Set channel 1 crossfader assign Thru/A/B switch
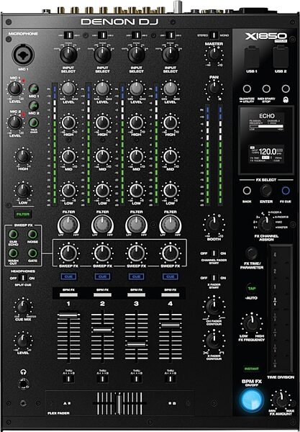 pos(68,379)
